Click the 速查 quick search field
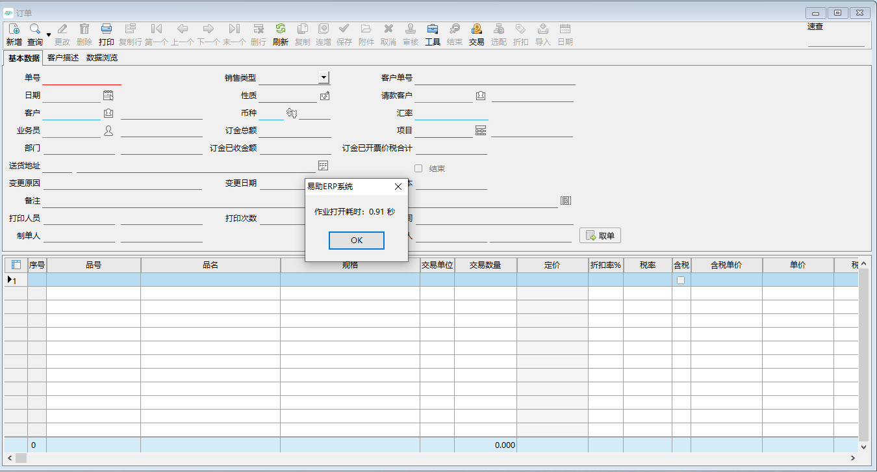 836,40
